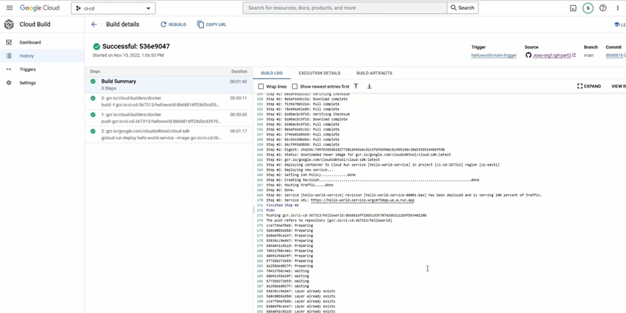Open Cloud Shell terminal icon

coord(573,8)
